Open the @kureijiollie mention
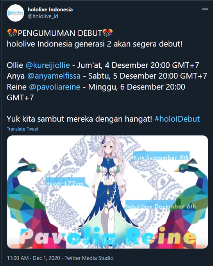This screenshot has width=213, height=266. pos(48,65)
